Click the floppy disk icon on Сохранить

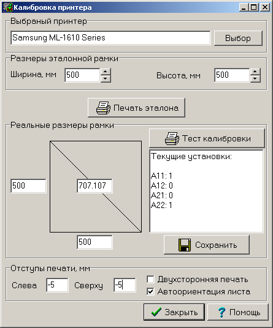[185, 245]
